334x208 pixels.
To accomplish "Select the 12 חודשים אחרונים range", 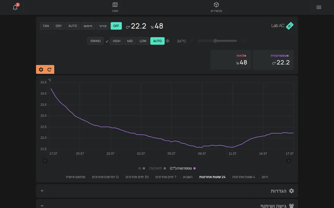I will (x=105, y=177).
